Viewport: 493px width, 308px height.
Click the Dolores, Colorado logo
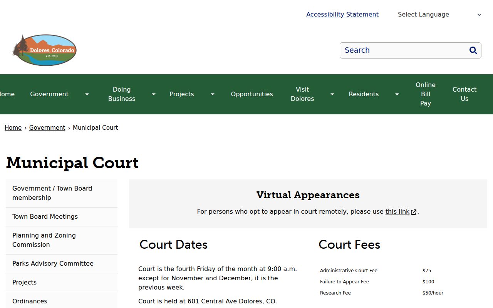[44, 50]
